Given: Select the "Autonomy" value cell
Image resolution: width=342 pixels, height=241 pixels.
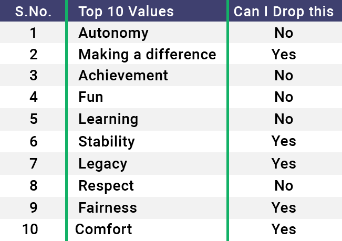Looking at the screenshot, I should [113, 33].
